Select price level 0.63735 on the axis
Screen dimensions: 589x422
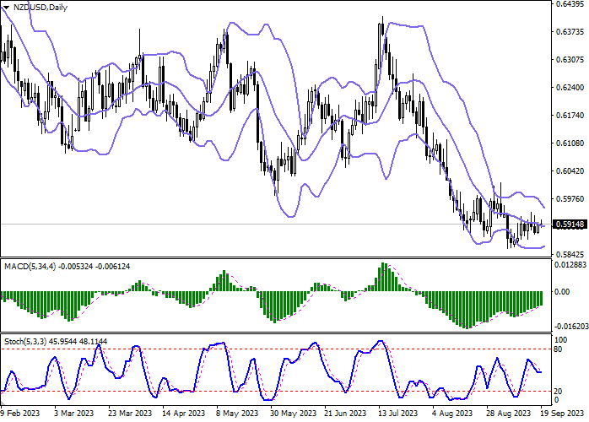coord(570,31)
